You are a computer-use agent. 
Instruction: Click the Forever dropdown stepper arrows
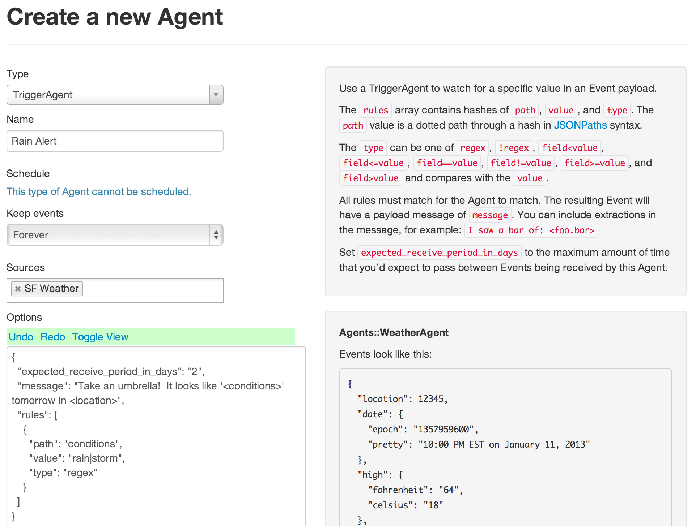coord(216,235)
